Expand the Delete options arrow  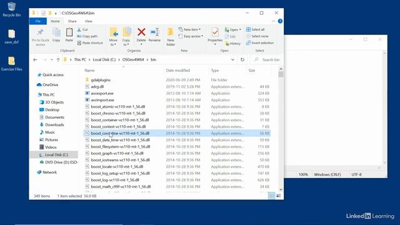pyautogui.click(x=141, y=44)
